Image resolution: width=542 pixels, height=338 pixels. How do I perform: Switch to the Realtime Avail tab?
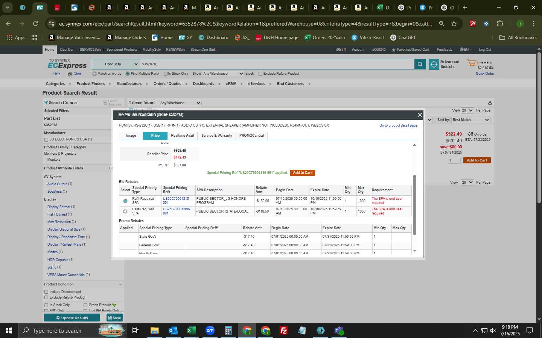click(x=183, y=136)
